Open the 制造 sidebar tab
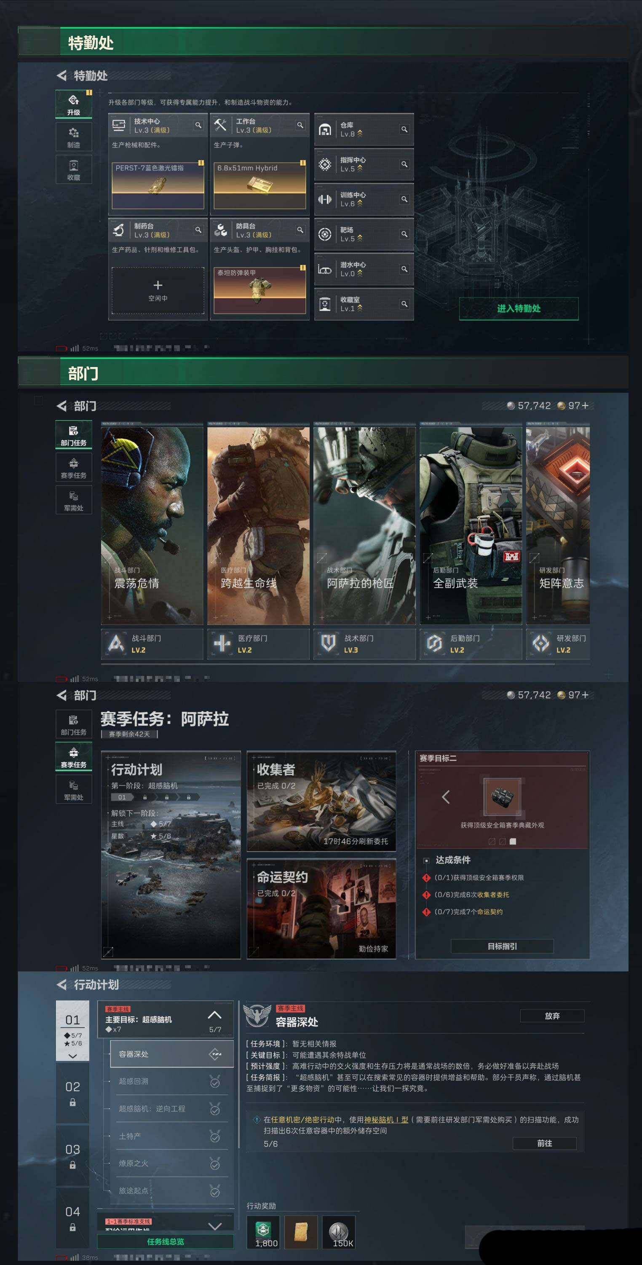 pyautogui.click(x=74, y=137)
